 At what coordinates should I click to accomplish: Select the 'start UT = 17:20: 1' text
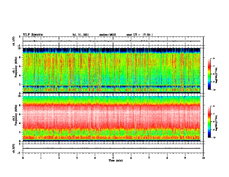click(x=140, y=35)
